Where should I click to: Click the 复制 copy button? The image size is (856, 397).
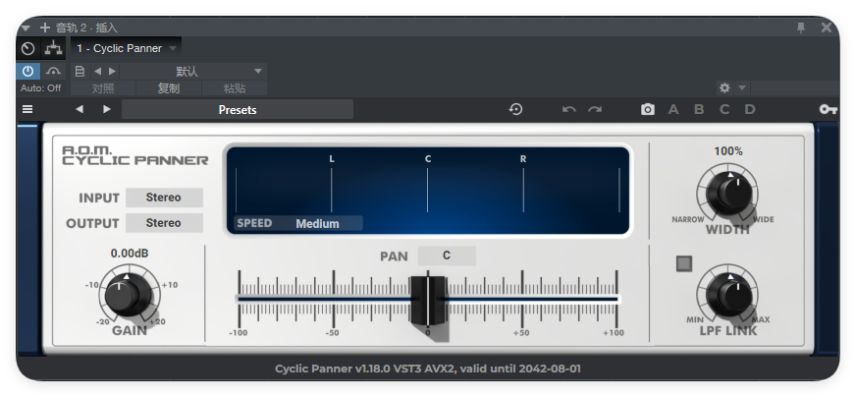(x=169, y=88)
